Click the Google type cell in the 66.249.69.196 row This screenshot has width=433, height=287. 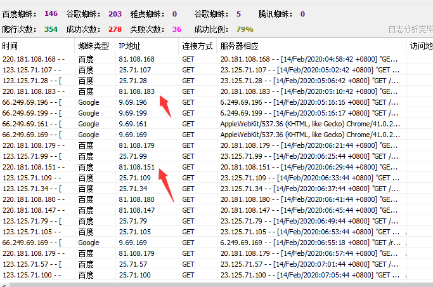[x=89, y=102]
